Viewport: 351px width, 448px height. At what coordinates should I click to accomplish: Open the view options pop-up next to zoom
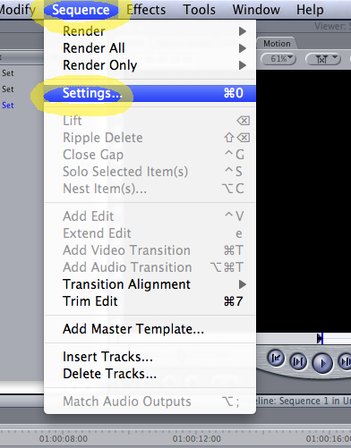tap(323, 59)
